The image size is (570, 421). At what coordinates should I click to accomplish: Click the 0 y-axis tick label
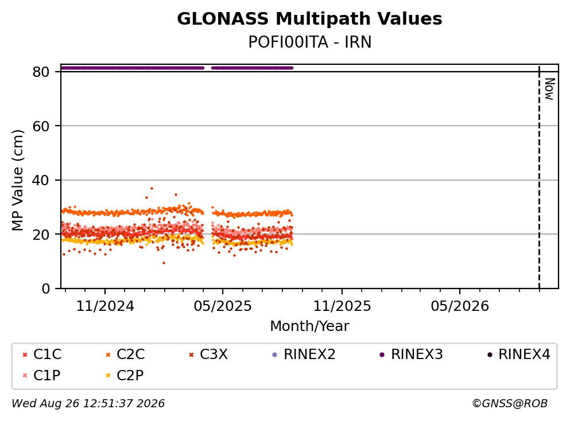click(45, 289)
